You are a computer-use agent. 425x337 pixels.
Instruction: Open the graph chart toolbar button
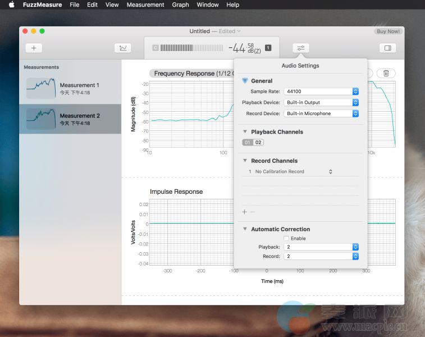122,48
